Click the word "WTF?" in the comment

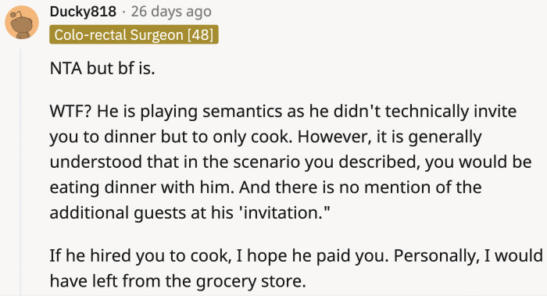coord(71,111)
